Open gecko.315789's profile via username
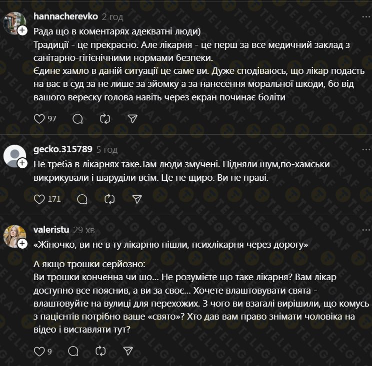This screenshot has height=366, width=372. point(62,149)
